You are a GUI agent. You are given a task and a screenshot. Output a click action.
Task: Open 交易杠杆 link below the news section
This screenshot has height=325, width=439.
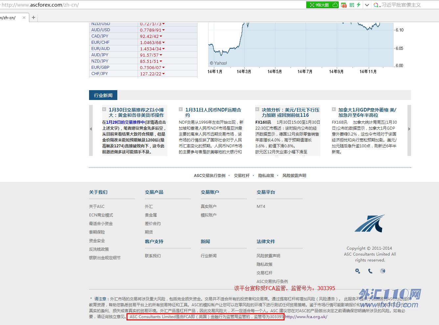tap(242, 176)
